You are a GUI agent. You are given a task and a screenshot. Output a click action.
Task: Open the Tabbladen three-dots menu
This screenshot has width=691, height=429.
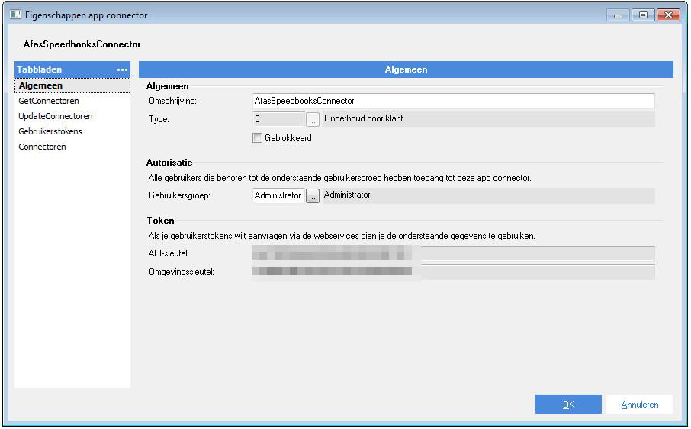(x=122, y=69)
